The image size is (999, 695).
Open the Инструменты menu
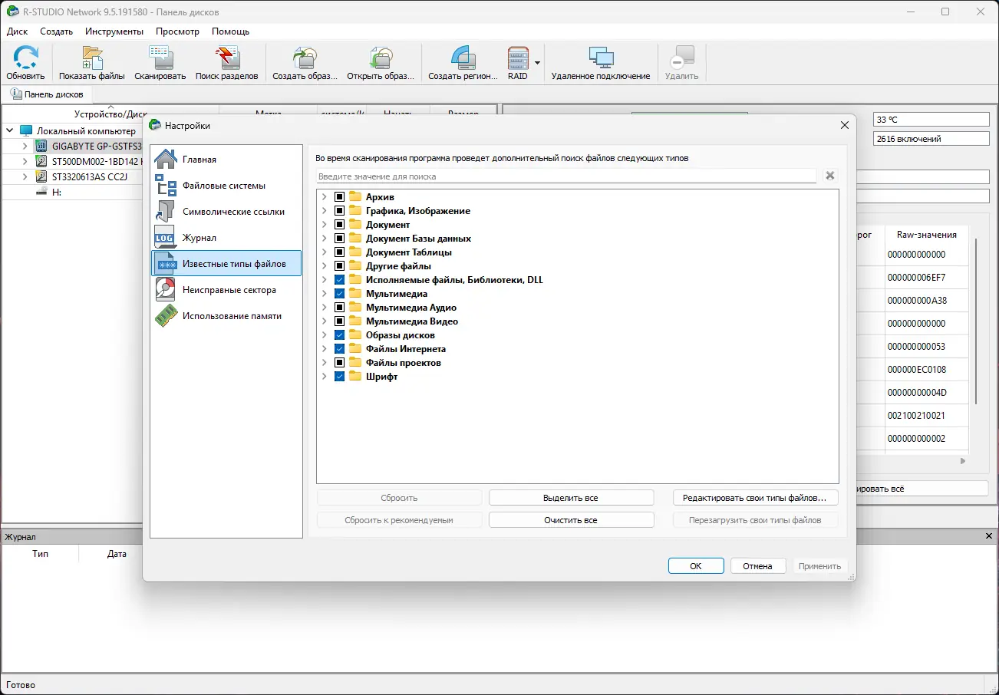tap(114, 31)
